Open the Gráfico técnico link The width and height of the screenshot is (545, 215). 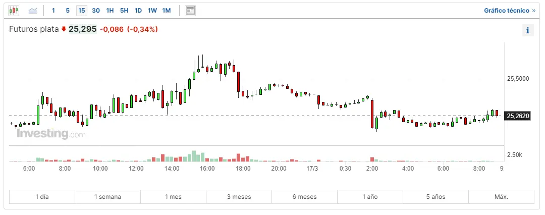(509, 10)
